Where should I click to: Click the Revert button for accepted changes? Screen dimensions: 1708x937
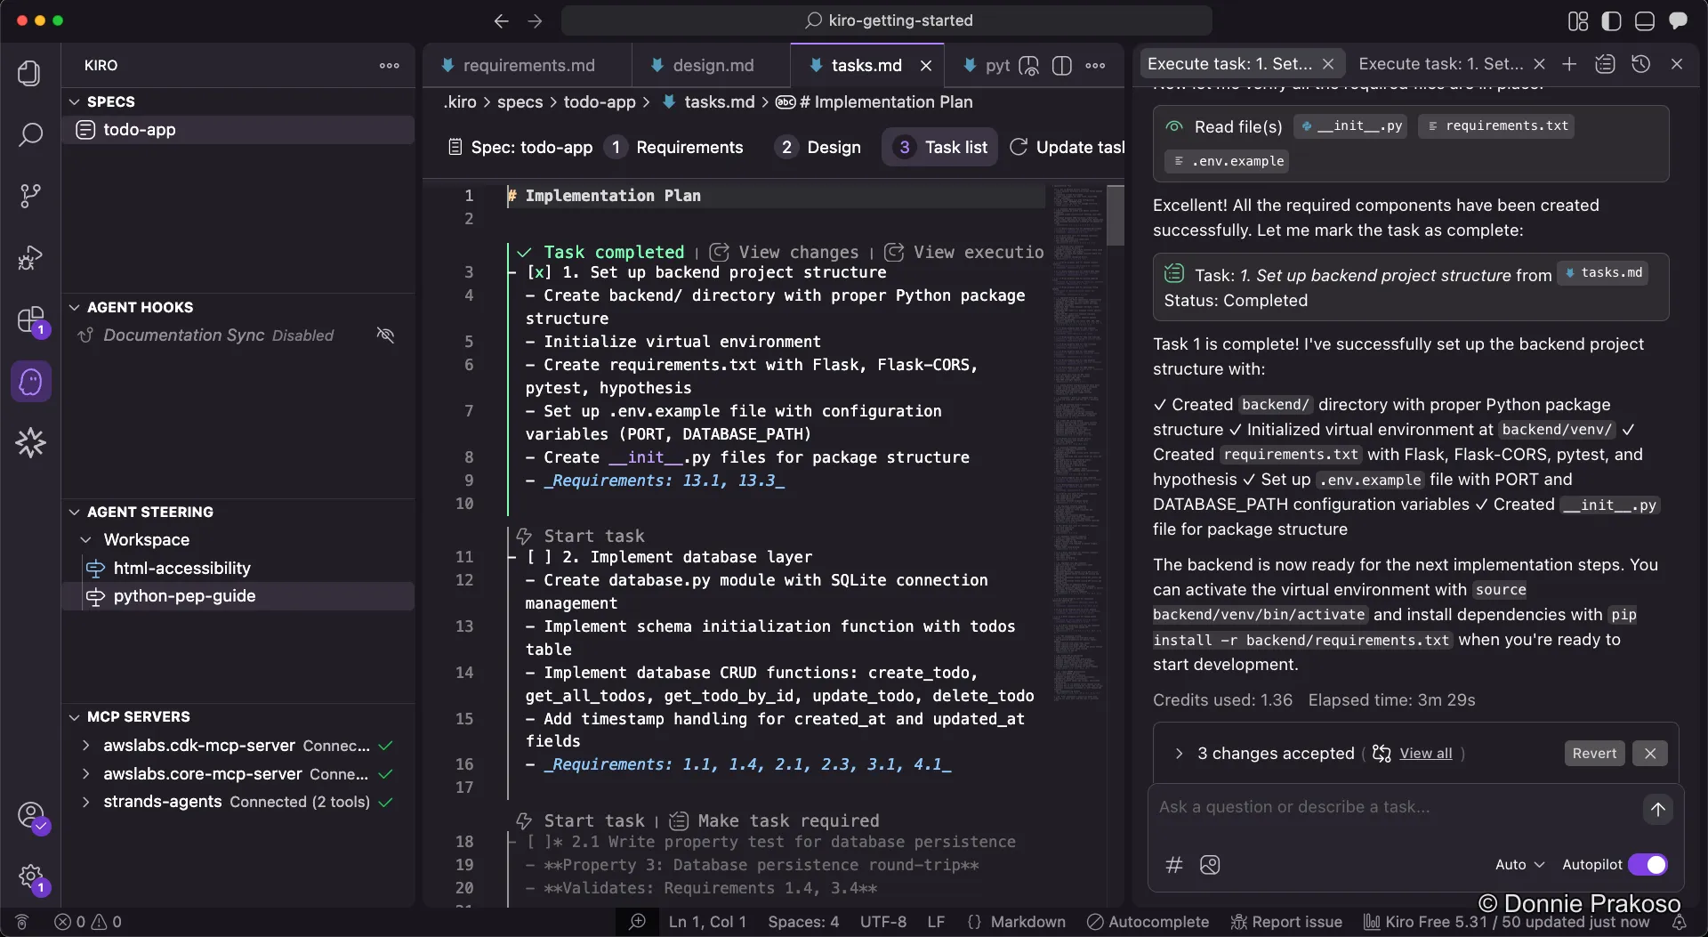pyautogui.click(x=1594, y=753)
